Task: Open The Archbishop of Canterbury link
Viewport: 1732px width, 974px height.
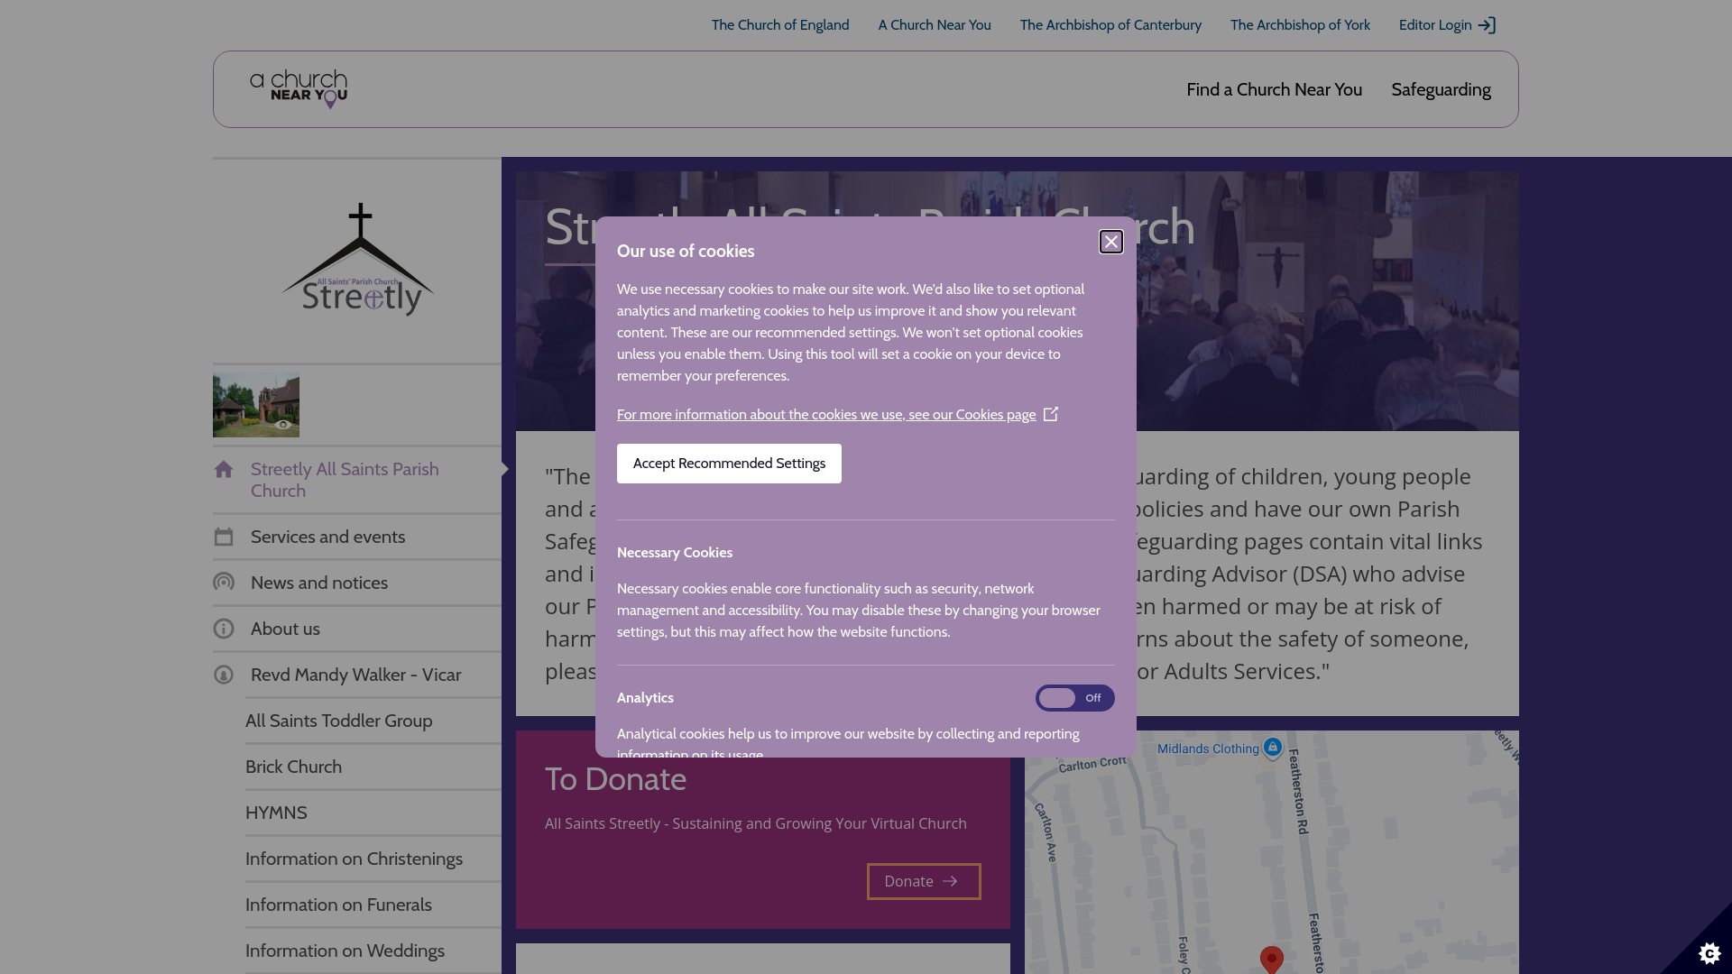Action: tap(1110, 25)
